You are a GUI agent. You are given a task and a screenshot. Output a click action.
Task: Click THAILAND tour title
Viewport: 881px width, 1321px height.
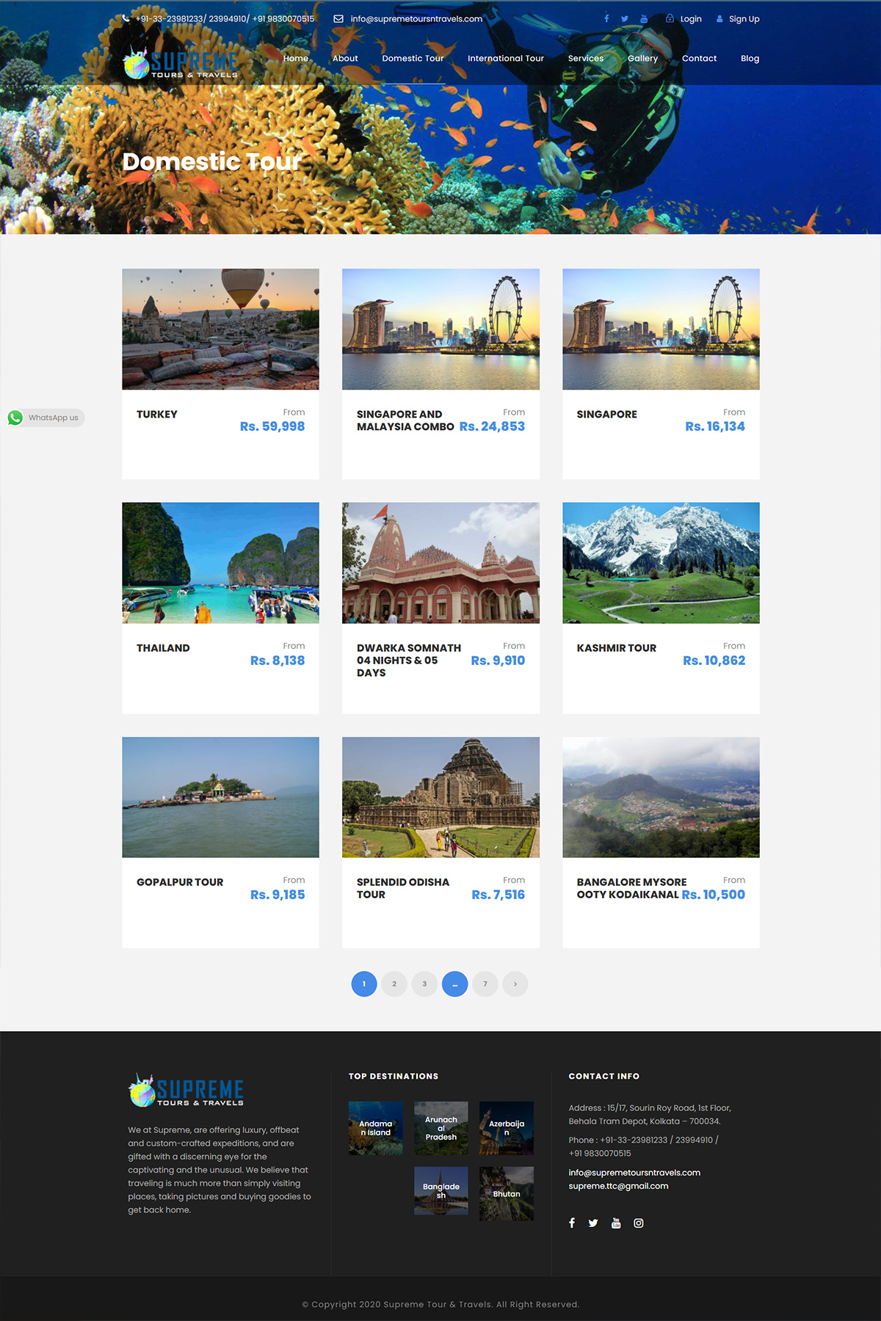click(x=163, y=648)
